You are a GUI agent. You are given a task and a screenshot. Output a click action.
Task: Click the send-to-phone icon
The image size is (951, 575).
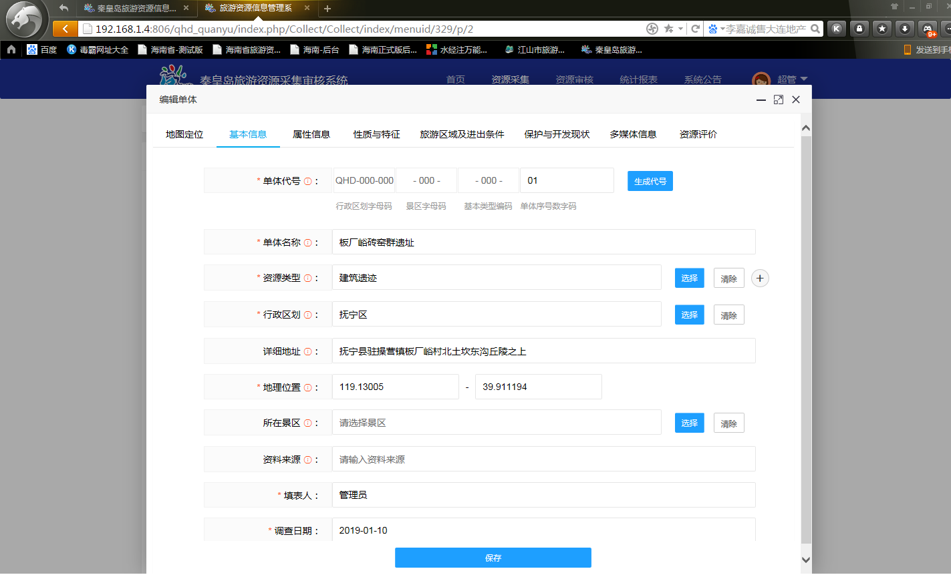click(x=907, y=49)
